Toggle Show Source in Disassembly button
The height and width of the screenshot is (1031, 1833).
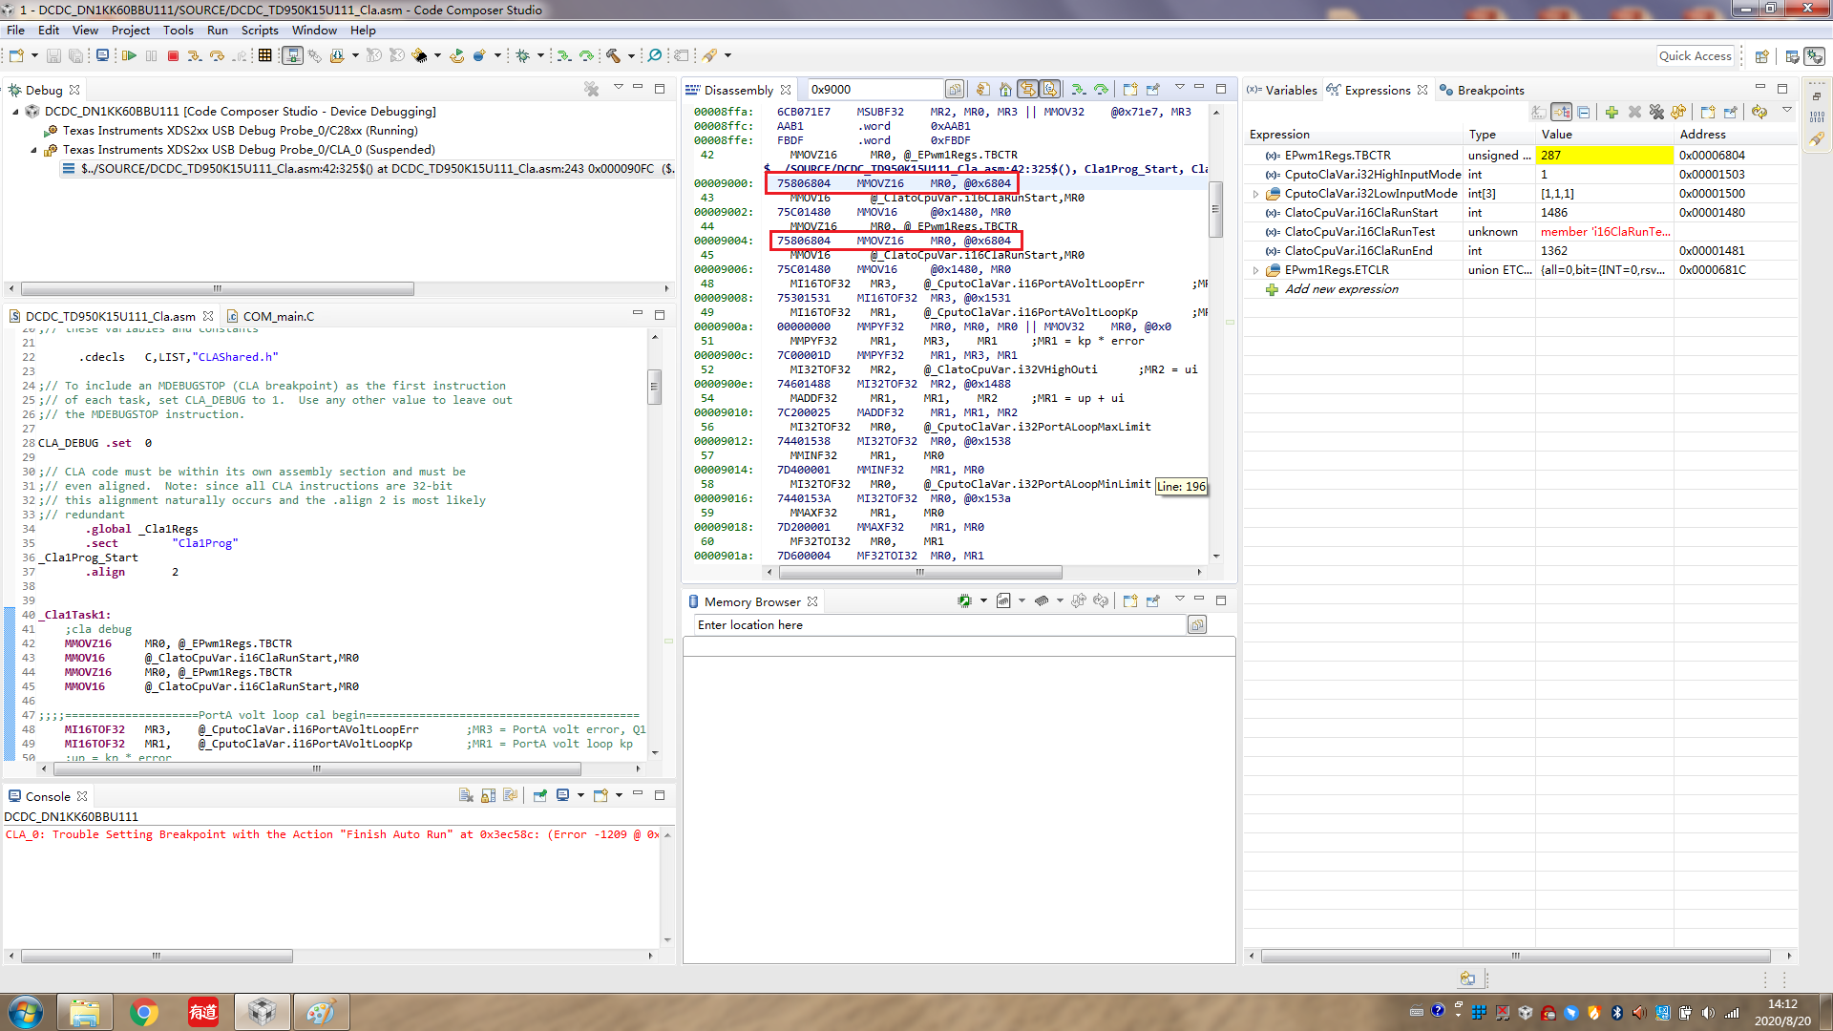point(1049,90)
